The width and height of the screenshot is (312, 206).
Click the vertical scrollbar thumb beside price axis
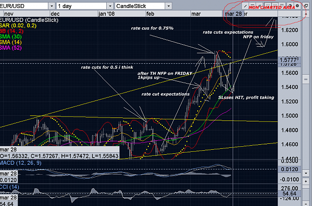click(x=306, y=79)
